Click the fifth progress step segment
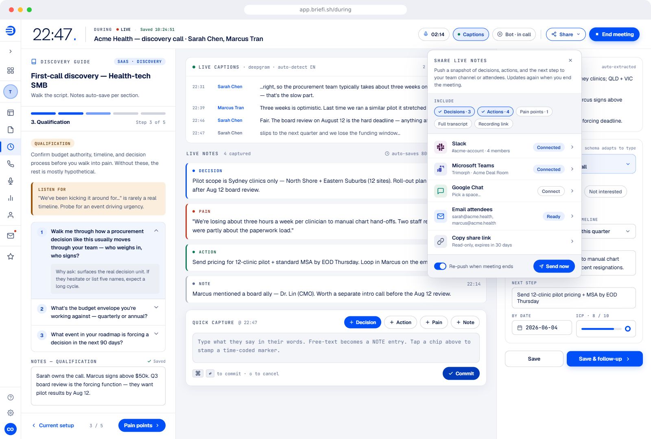This screenshot has height=439, width=651. click(153, 113)
